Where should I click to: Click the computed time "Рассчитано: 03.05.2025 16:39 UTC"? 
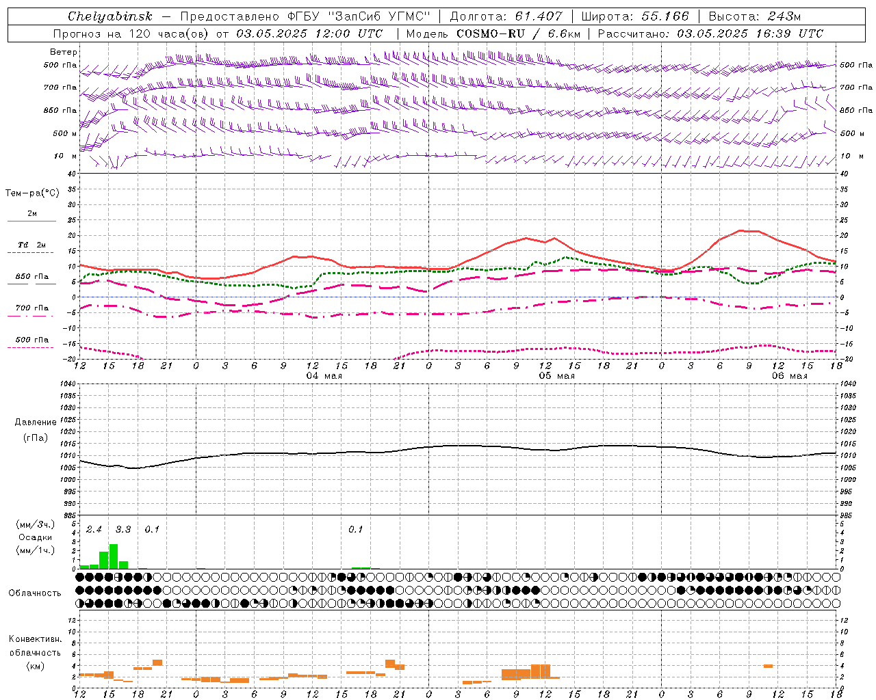(710, 33)
